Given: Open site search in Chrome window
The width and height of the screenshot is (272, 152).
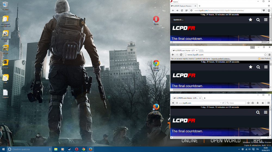Looking at the screenshot, I should click(258, 67).
